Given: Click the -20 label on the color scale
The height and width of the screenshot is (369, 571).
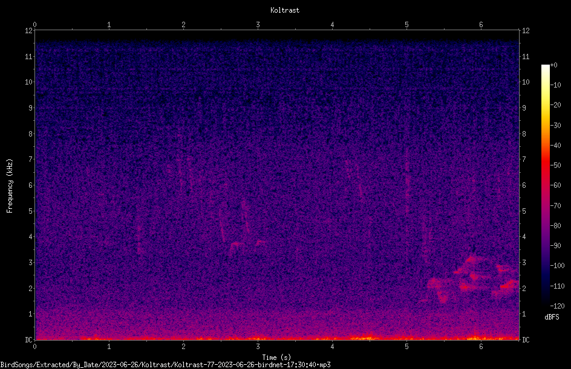Looking at the screenshot, I should pos(555,105).
